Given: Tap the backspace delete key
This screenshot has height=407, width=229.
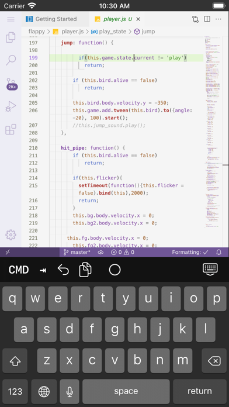Looking at the screenshot, I should 214,361.
